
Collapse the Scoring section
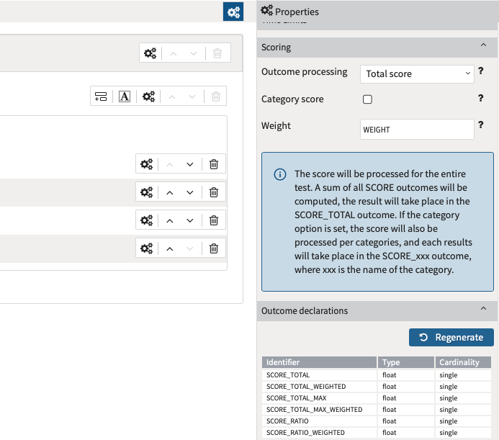(483, 46)
